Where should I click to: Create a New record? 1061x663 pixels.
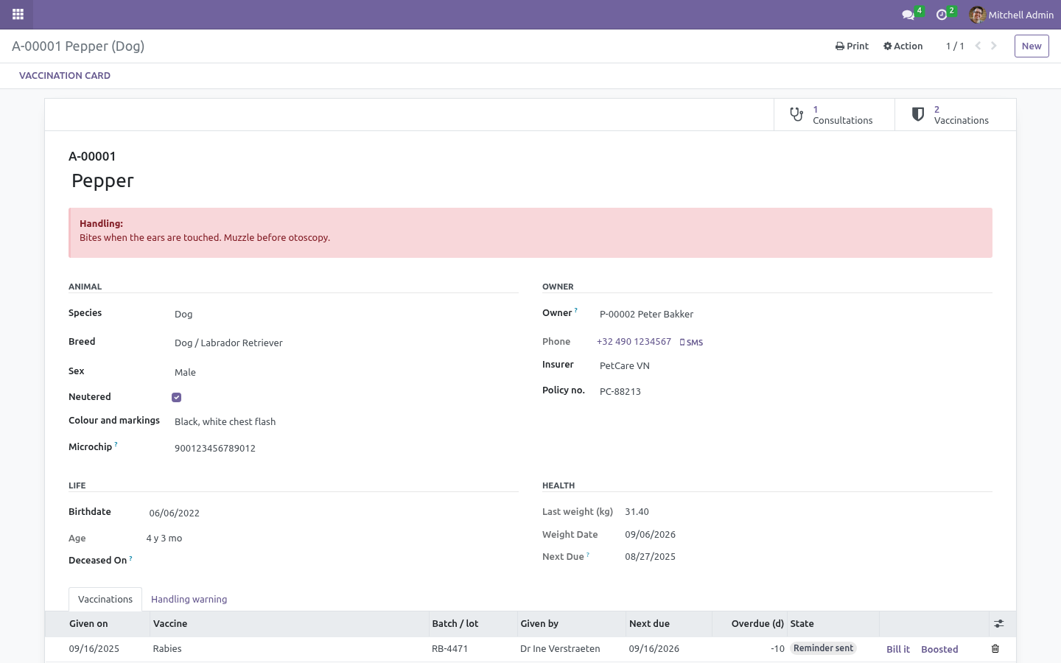(x=1032, y=46)
